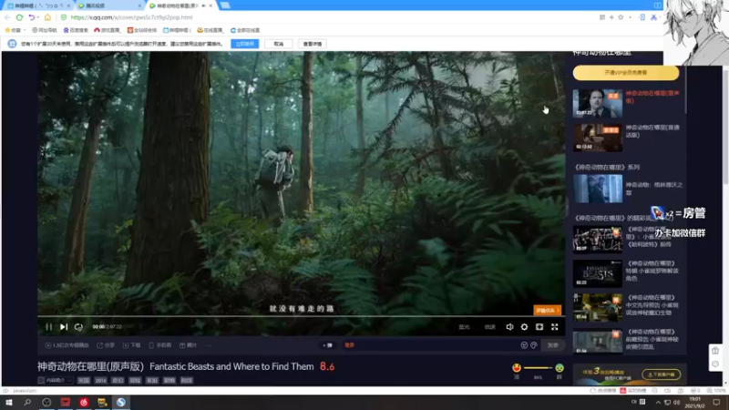729x410 pixels.
Task: Go to browser home page icon
Action: (47, 17)
